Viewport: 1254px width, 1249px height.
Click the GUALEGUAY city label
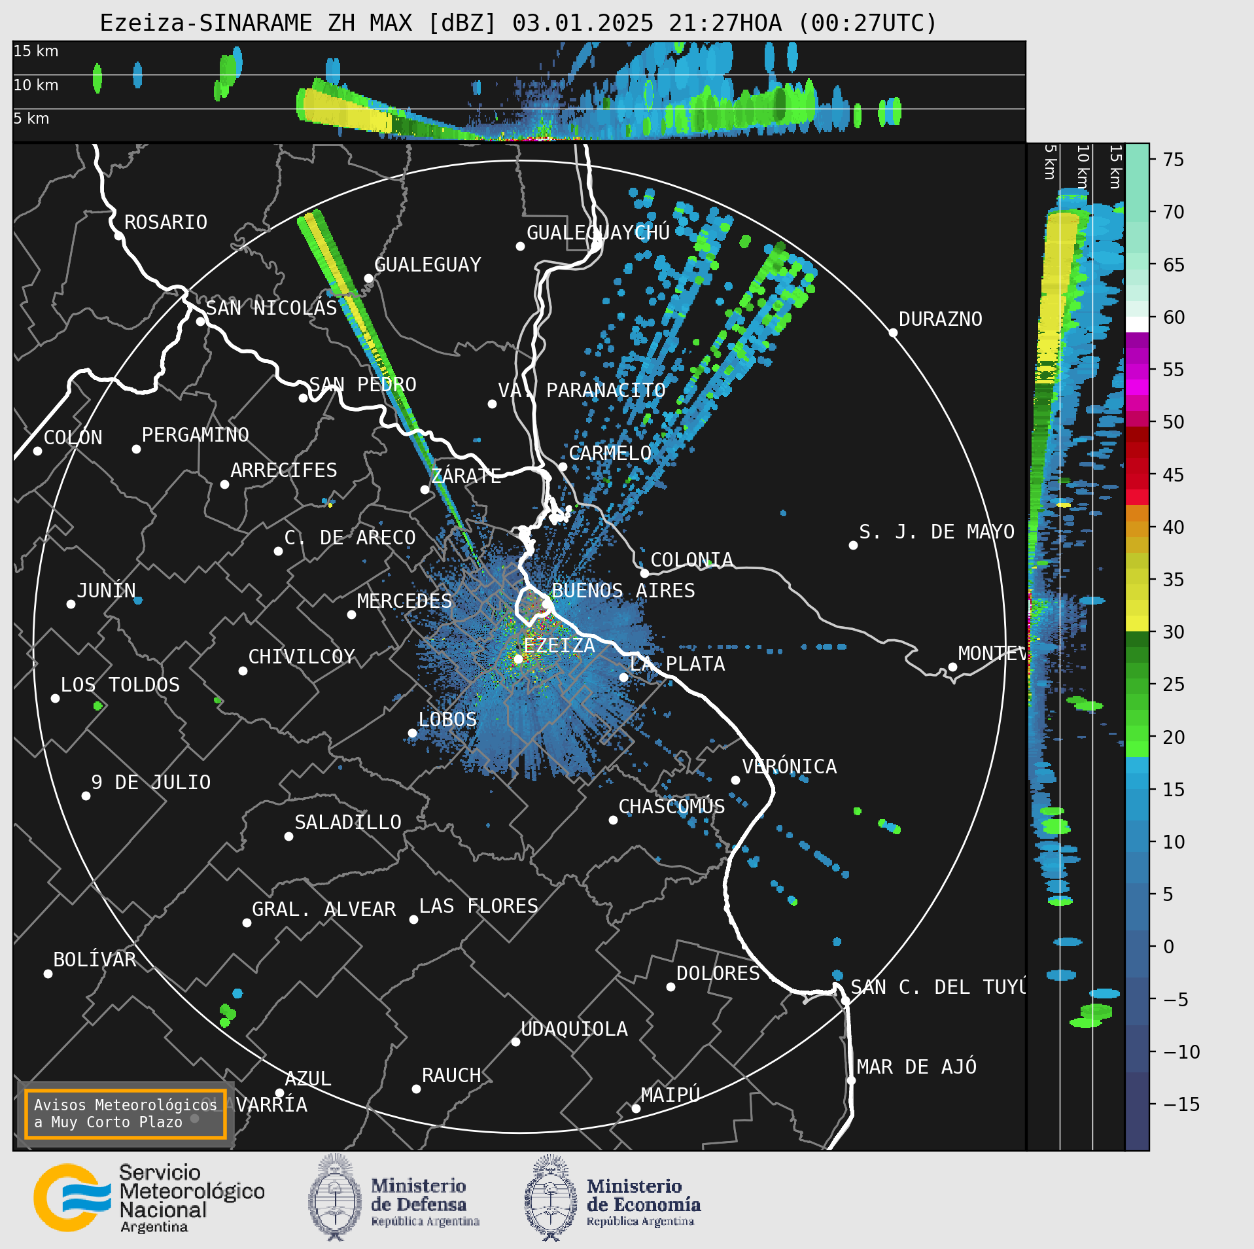(427, 265)
